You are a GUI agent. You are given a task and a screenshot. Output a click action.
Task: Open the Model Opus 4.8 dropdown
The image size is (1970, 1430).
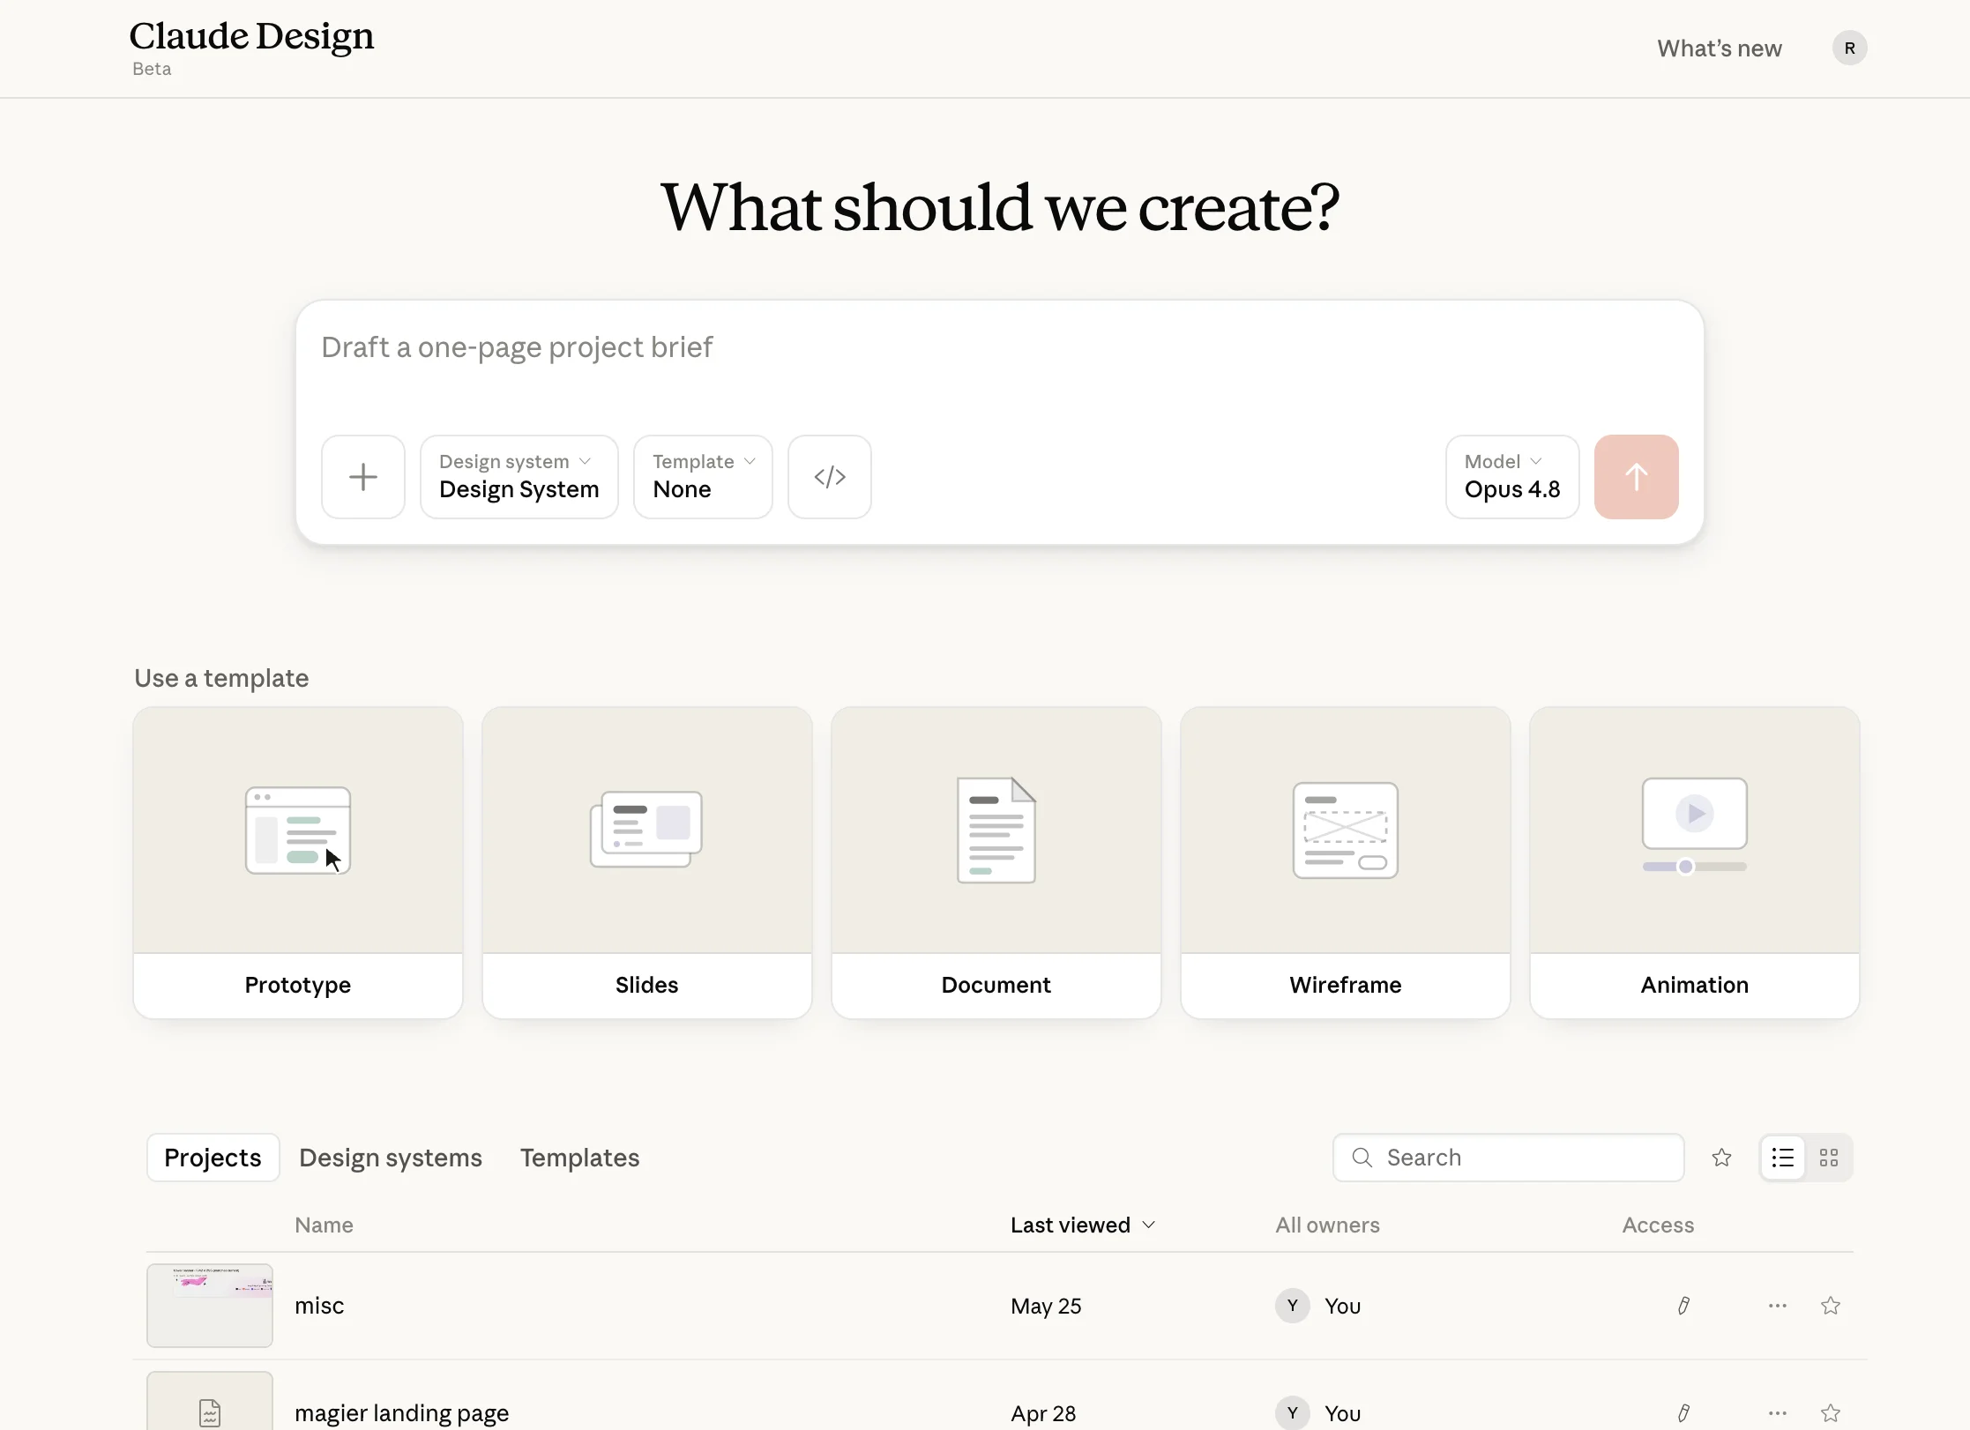click(x=1511, y=477)
